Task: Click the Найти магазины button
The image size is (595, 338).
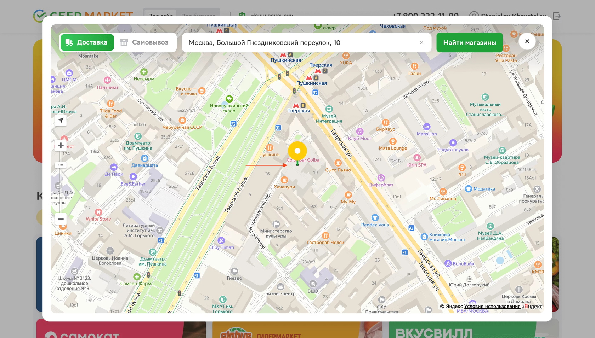Action: [x=470, y=42]
